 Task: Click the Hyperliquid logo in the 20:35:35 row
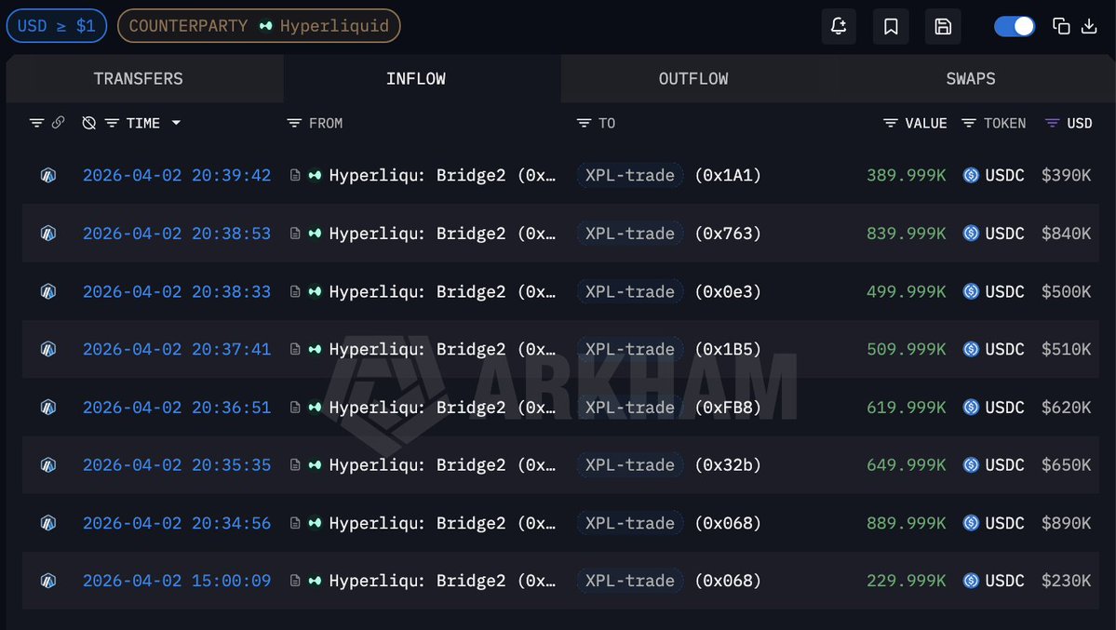click(315, 465)
